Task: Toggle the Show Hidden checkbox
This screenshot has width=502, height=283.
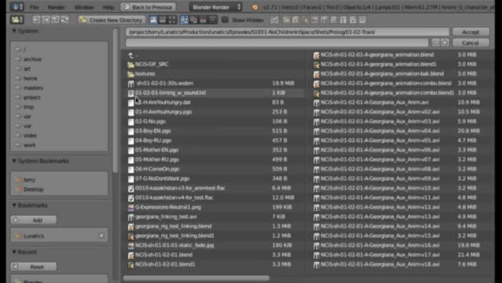Action: (225, 20)
